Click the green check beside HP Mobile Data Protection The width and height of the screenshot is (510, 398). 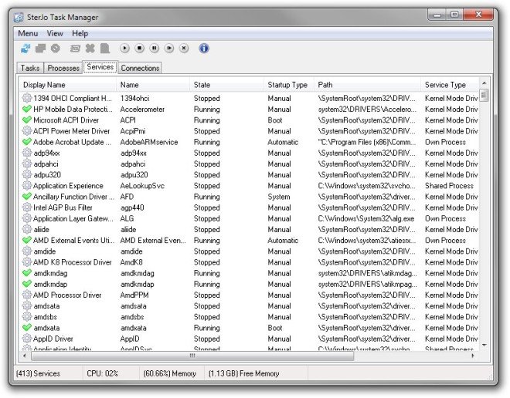pyautogui.click(x=27, y=109)
